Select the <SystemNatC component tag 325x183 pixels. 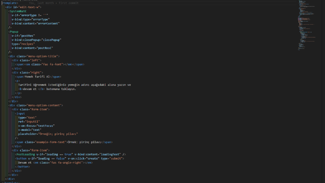17,11
